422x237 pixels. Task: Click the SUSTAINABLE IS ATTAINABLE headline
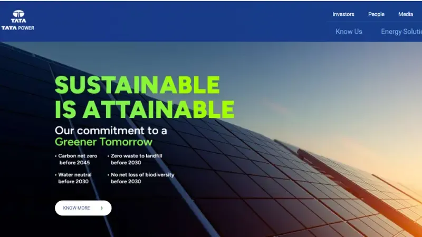[x=145, y=97]
